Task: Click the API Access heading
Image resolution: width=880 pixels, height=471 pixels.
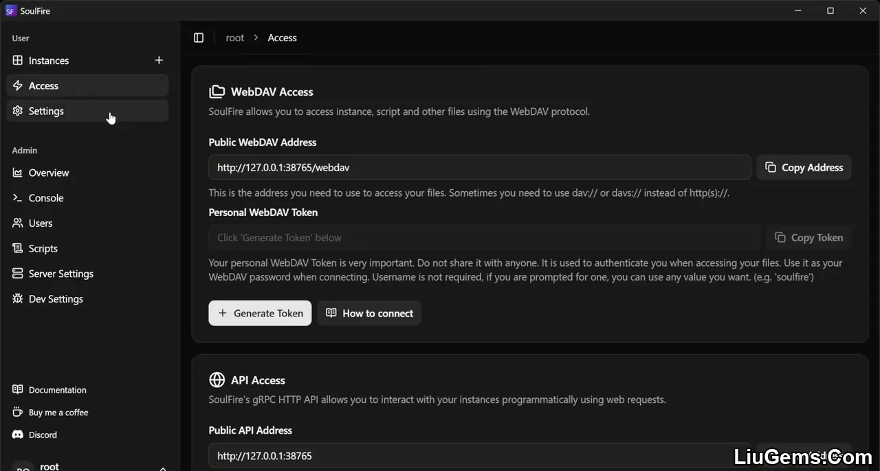Action: coord(258,380)
